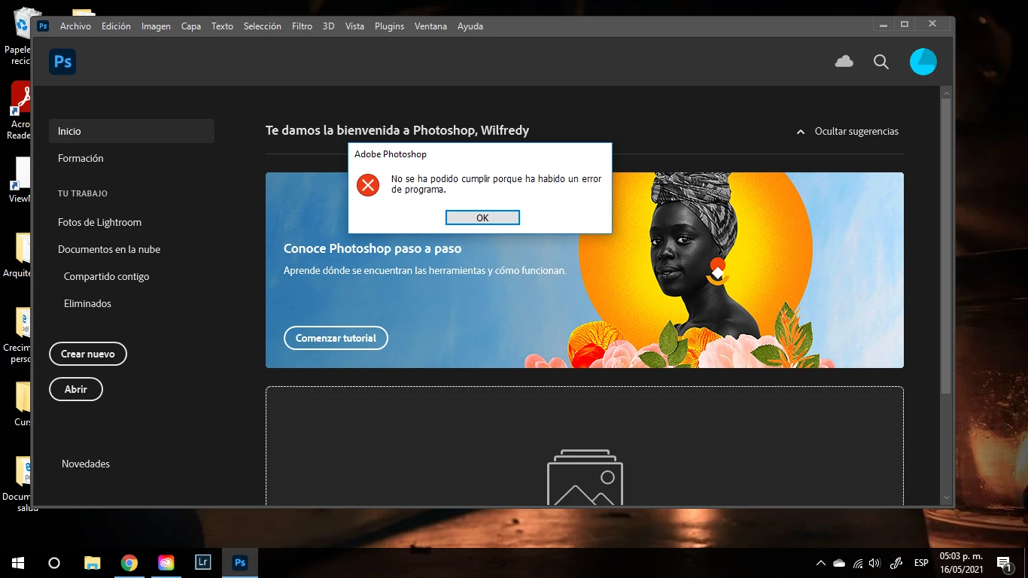1028x578 pixels.
Task: Open Eliminados section
Action: [x=87, y=303]
